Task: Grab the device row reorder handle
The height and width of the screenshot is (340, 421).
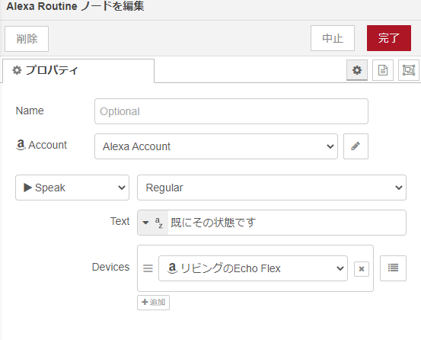Action: point(148,268)
